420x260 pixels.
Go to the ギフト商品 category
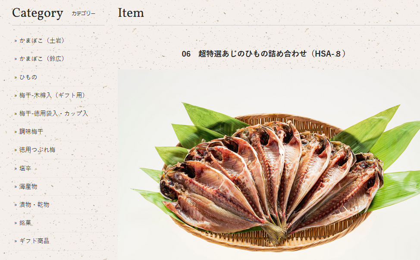click(x=34, y=241)
